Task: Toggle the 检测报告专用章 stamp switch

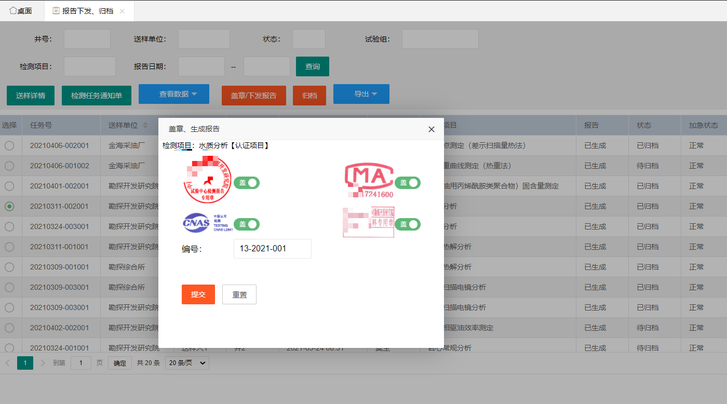Action: (247, 182)
